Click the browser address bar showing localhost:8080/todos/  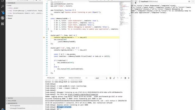tap(163, 2)
